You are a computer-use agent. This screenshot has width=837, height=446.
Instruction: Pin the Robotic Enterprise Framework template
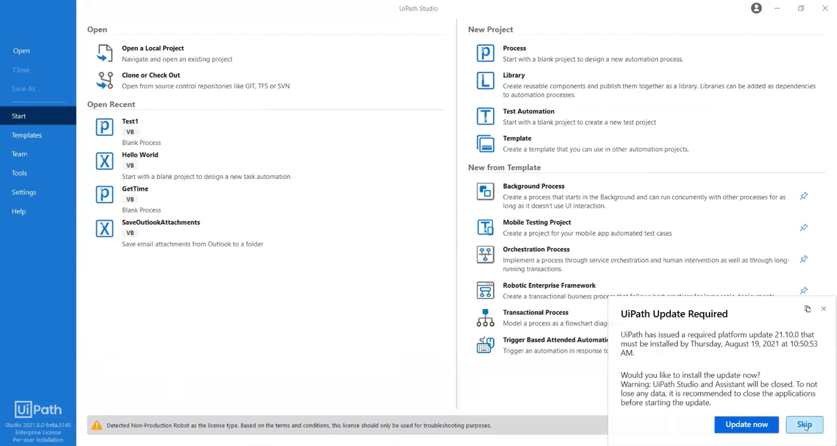click(x=804, y=291)
